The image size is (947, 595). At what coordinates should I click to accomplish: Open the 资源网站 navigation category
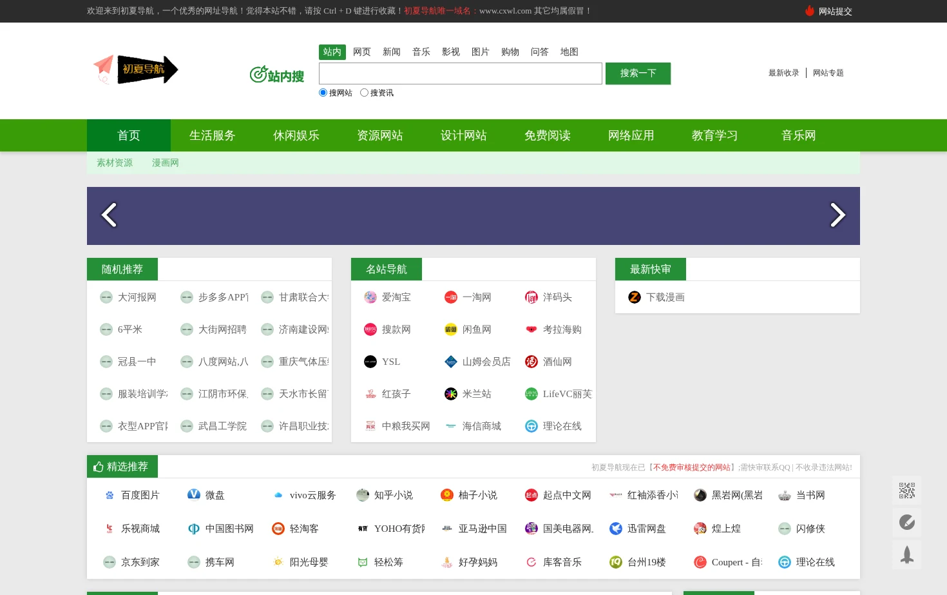(x=380, y=135)
